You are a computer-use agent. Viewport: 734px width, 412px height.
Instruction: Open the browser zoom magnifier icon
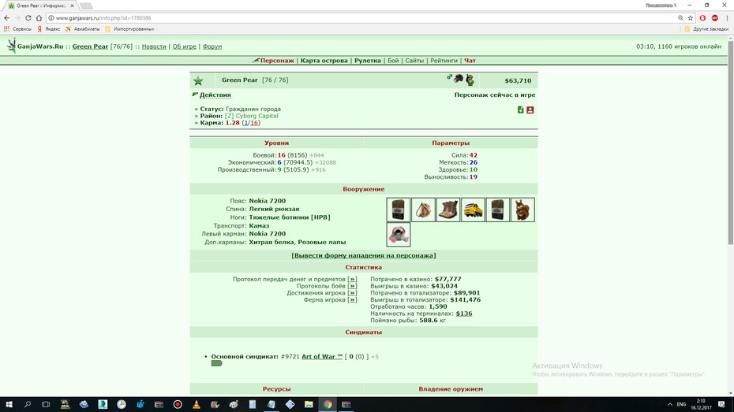point(680,18)
